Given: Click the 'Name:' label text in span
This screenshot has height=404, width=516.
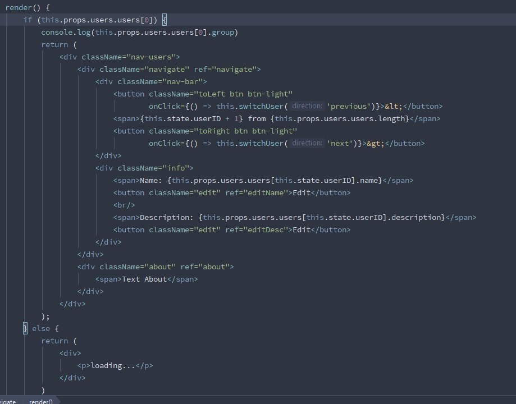Looking at the screenshot, I should tap(151, 180).
